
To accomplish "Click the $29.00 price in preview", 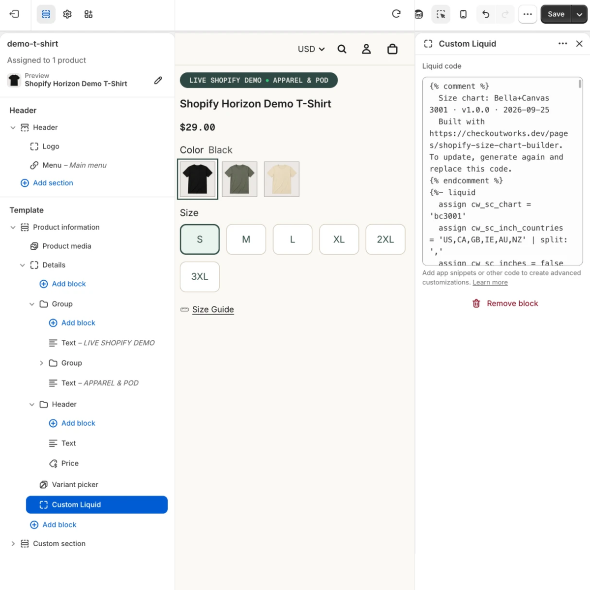I will [x=198, y=127].
